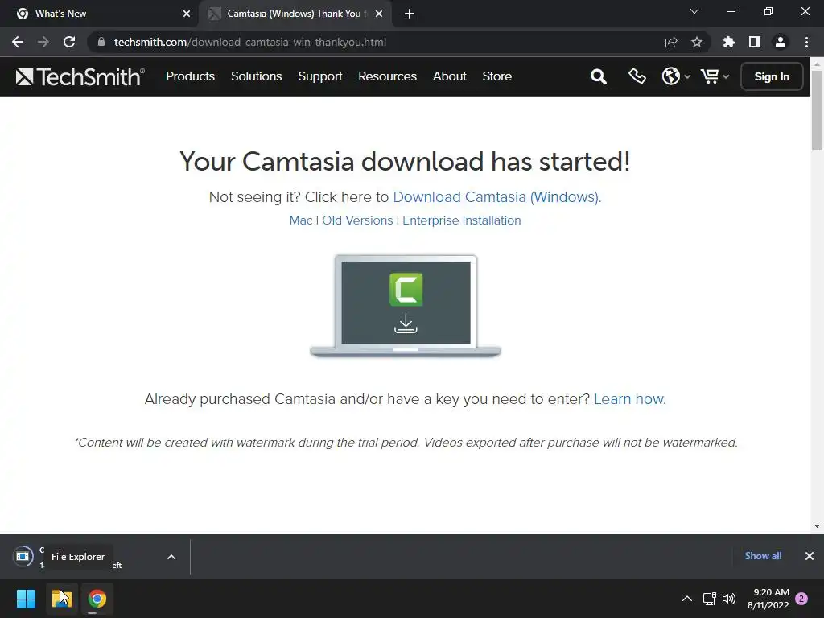Click the share page icon in address bar

point(671,42)
